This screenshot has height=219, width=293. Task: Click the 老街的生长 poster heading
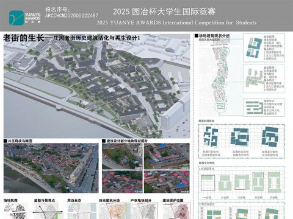point(24,38)
